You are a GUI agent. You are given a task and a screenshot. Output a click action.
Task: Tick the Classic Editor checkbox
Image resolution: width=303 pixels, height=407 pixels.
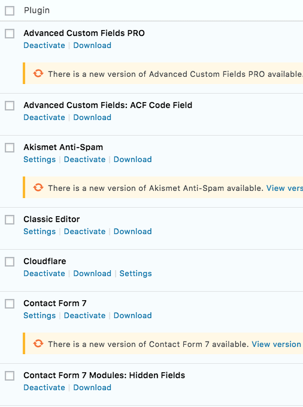click(x=10, y=220)
